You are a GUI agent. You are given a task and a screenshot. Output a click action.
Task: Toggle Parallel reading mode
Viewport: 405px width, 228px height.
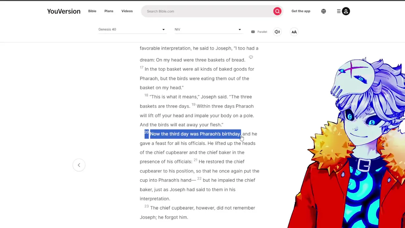[x=259, y=32]
